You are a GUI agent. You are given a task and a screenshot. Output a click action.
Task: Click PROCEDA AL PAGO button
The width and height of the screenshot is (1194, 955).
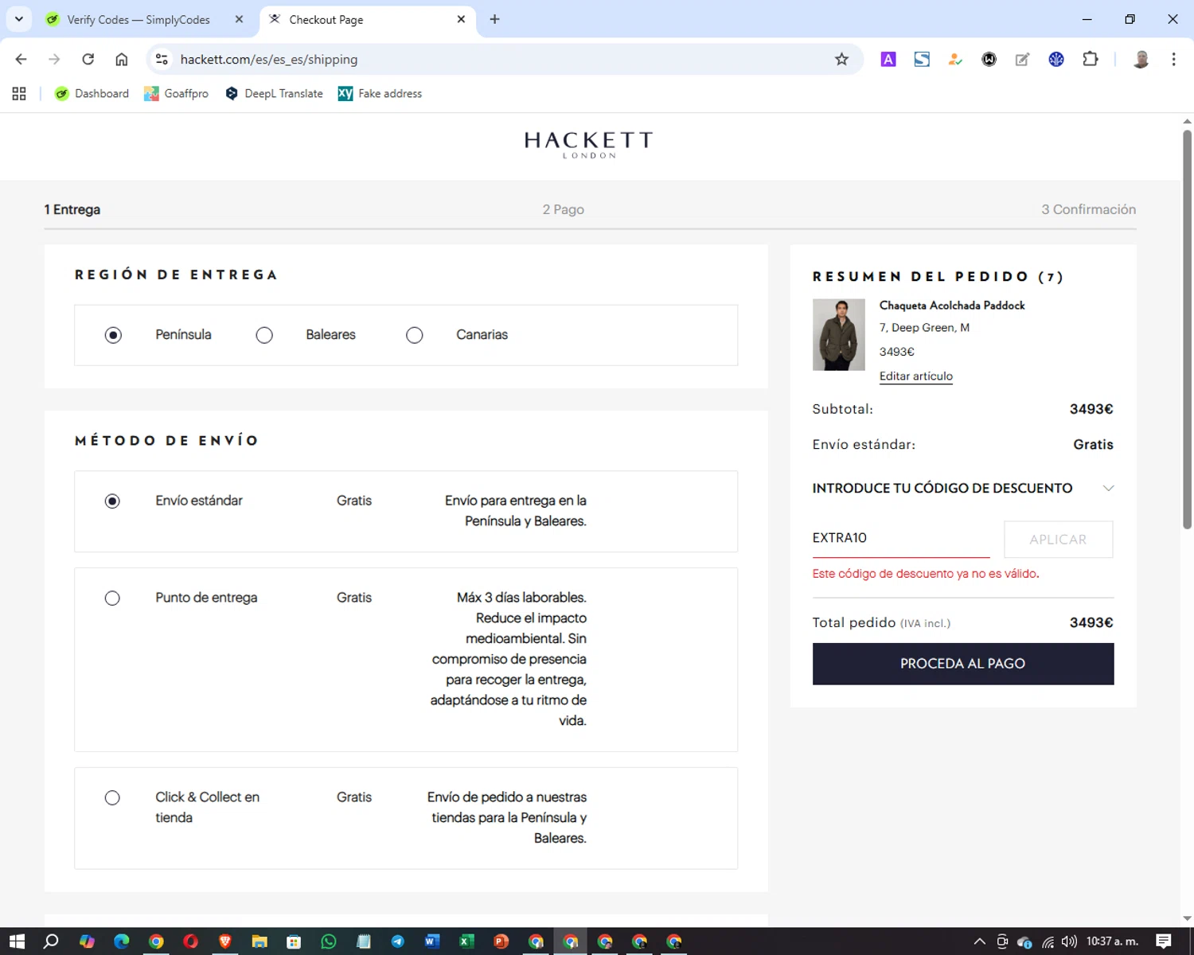point(962,664)
